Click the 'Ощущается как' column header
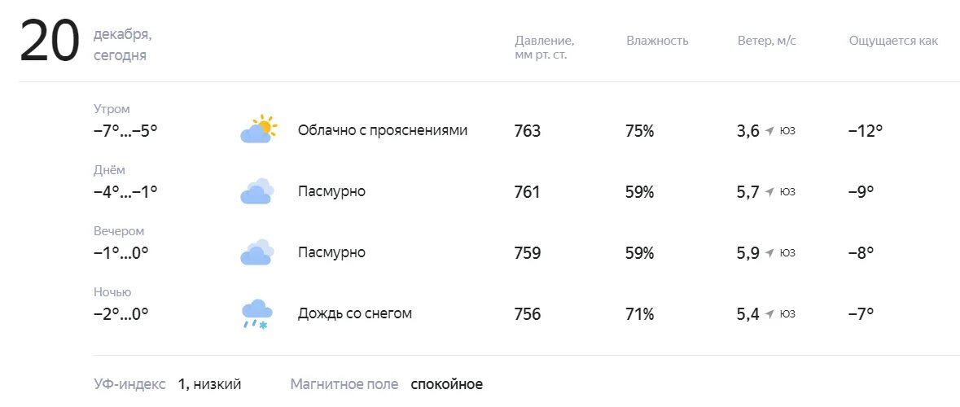The image size is (960, 407). 893,41
